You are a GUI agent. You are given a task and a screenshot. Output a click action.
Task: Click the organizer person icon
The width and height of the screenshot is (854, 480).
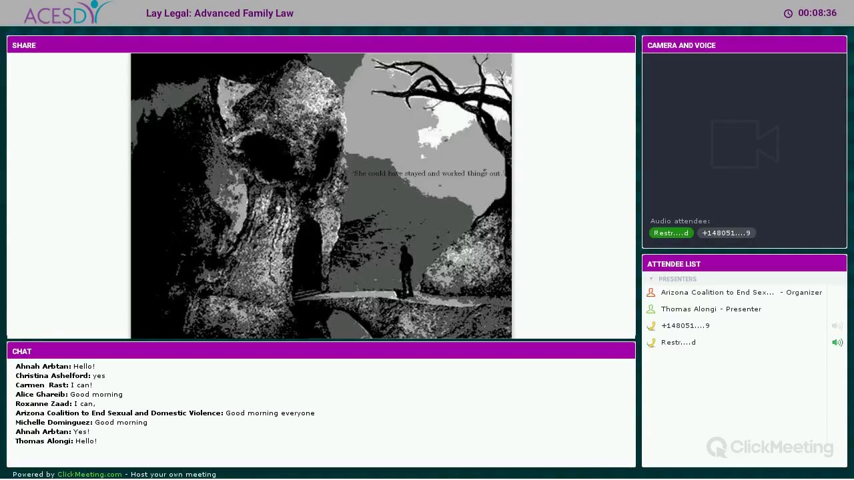[x=651, y=292]
